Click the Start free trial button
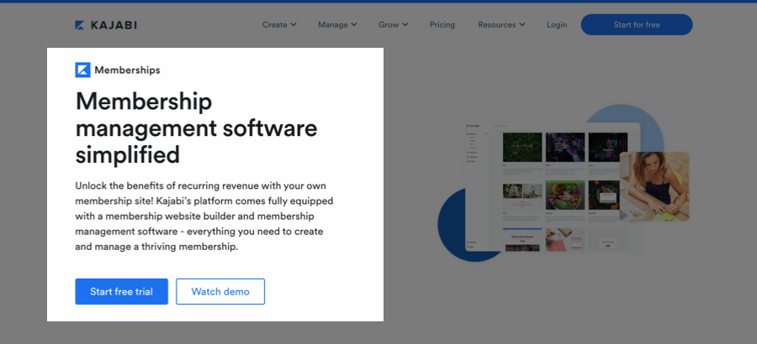This screenshot has height=344, width=757. pos(121,291)
